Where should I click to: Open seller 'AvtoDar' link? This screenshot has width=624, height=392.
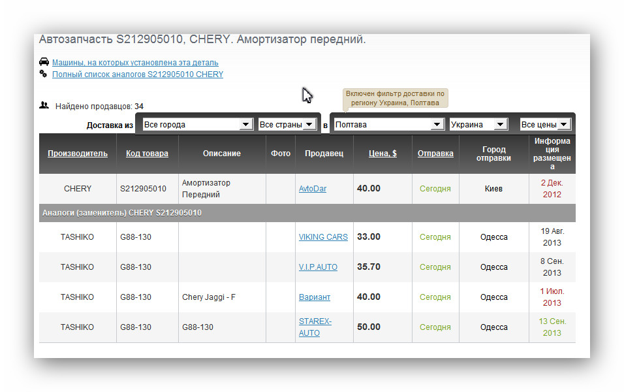click(x=313, y=189)
